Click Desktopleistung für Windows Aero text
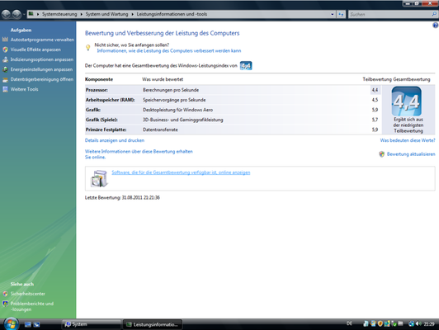The image size is (439, 330). (x=177, y=110)
